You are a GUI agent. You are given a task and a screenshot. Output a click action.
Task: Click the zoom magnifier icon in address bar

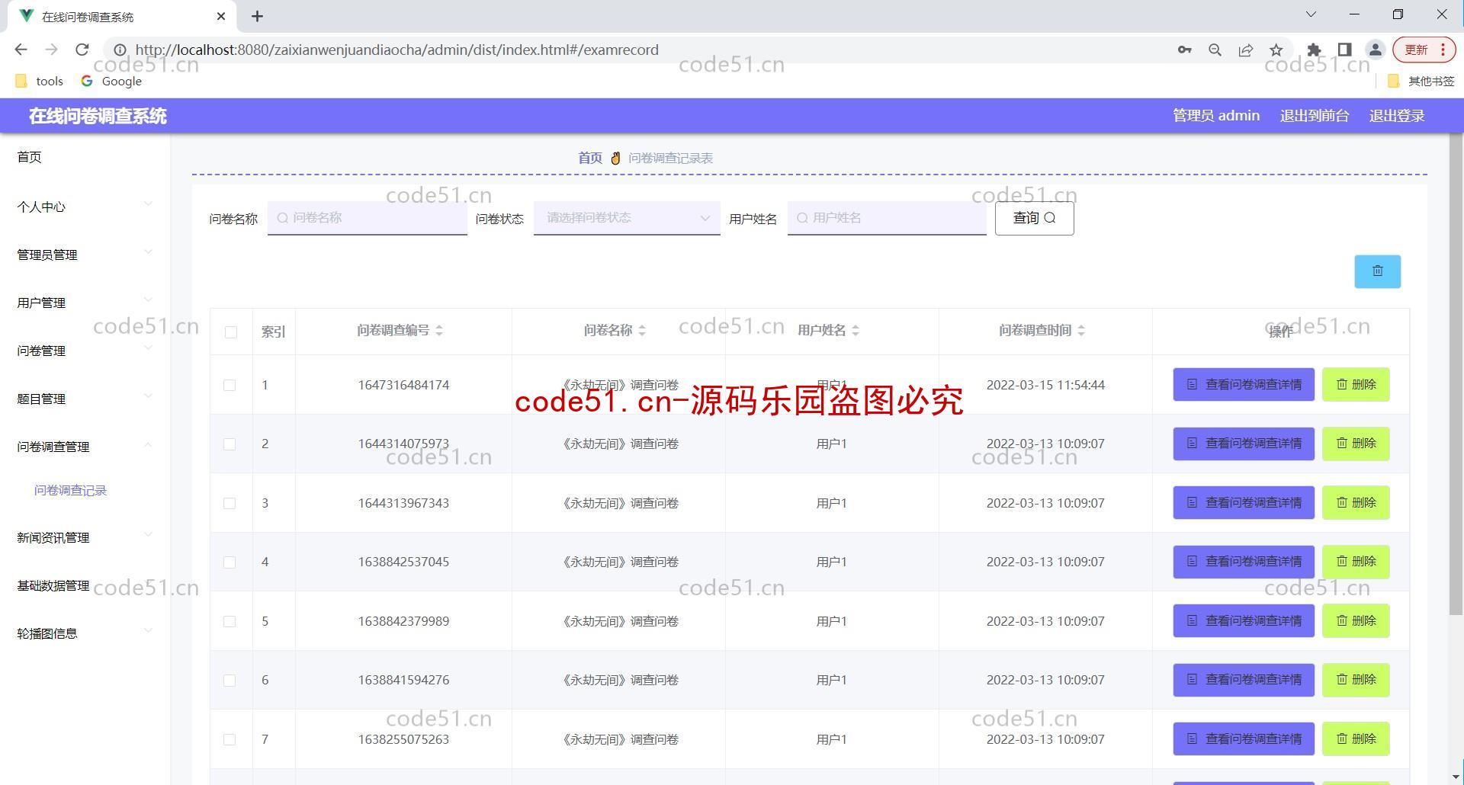1215,50
